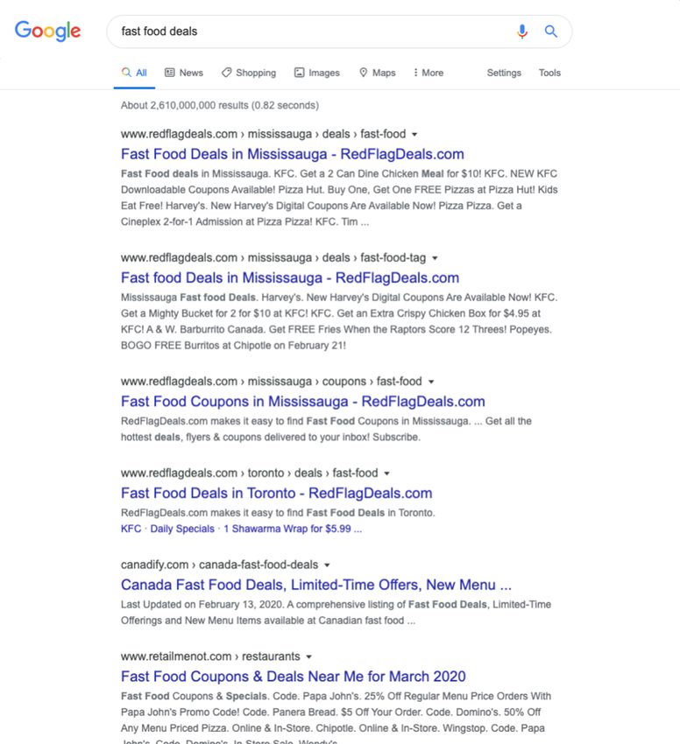
Task: Follow the Daily Specials sitelink
Action: (182, 529)
